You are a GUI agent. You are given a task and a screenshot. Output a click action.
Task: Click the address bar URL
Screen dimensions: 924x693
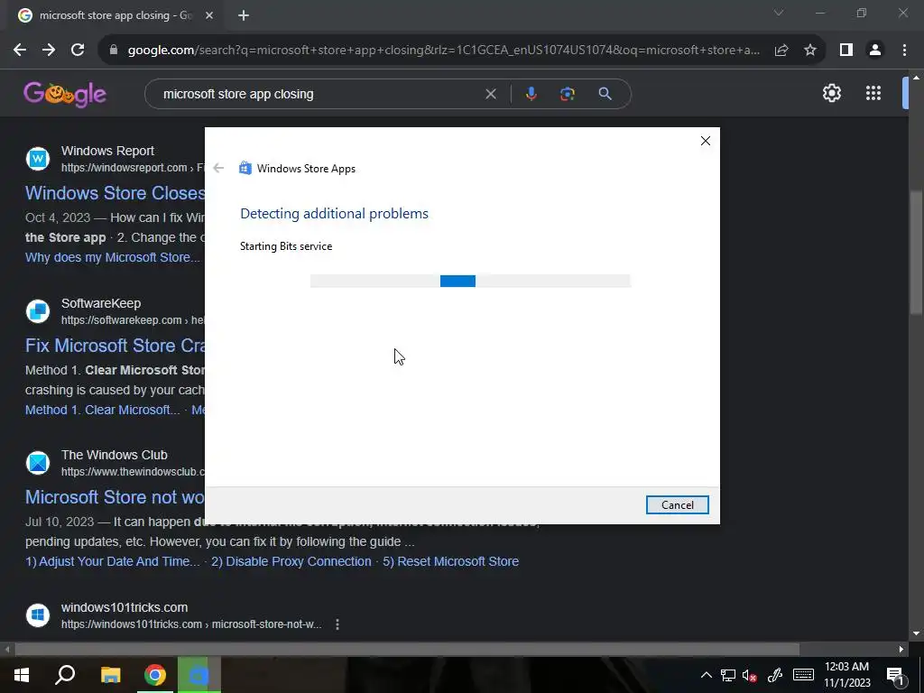pos(443,51)
